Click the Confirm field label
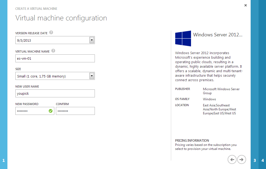 pyautogui.click(x=63, y=104)
